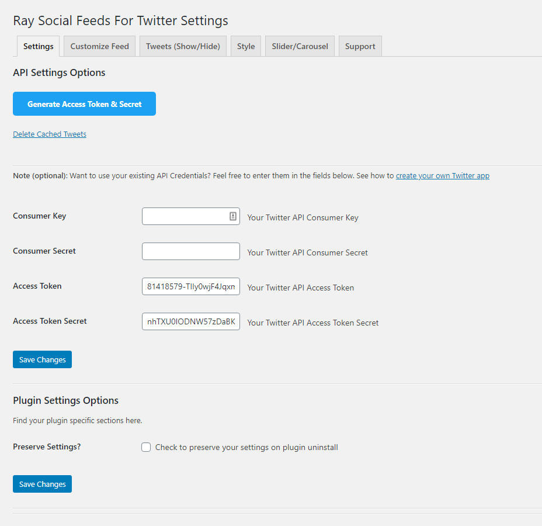
Task: Click the Consumer Secret label
Action: click(44, 251)
